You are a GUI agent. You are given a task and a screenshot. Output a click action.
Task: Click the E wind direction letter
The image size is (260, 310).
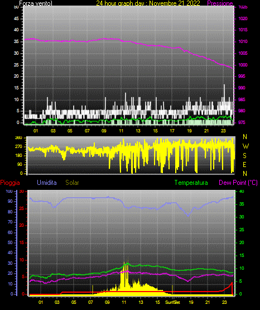244,164
